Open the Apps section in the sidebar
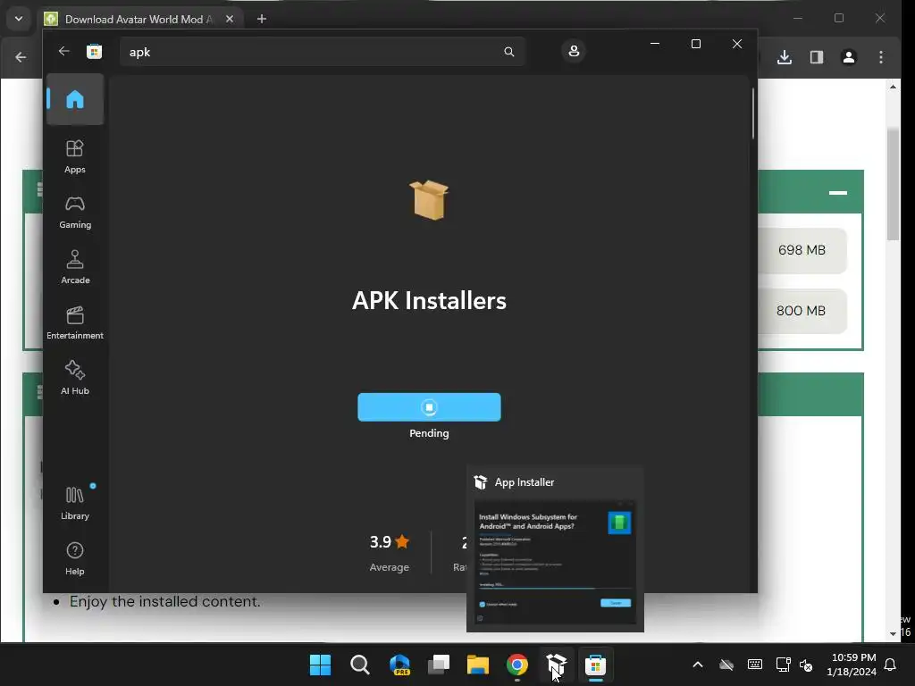 [75, 156]
